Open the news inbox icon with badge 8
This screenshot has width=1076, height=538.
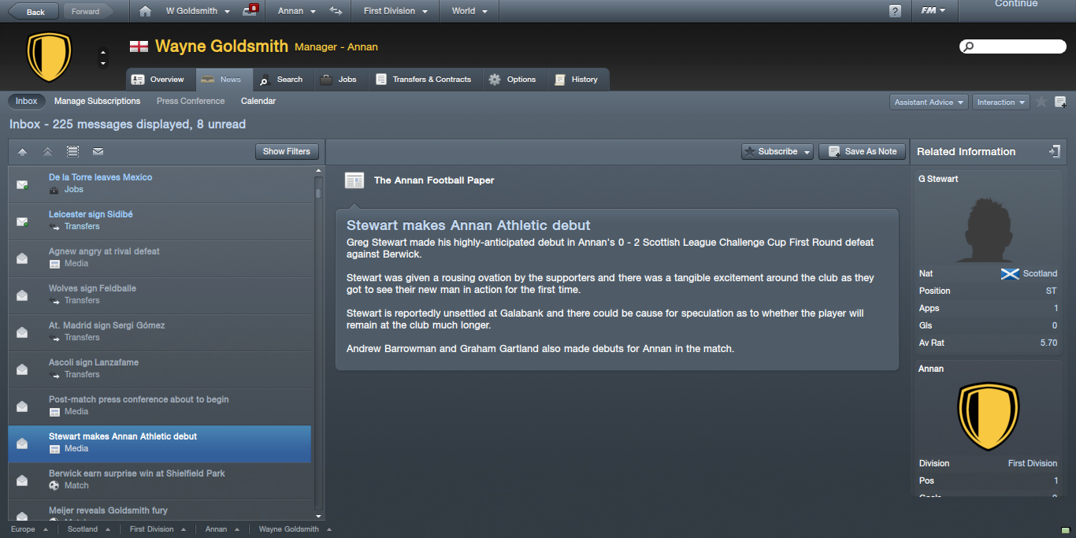250,11
